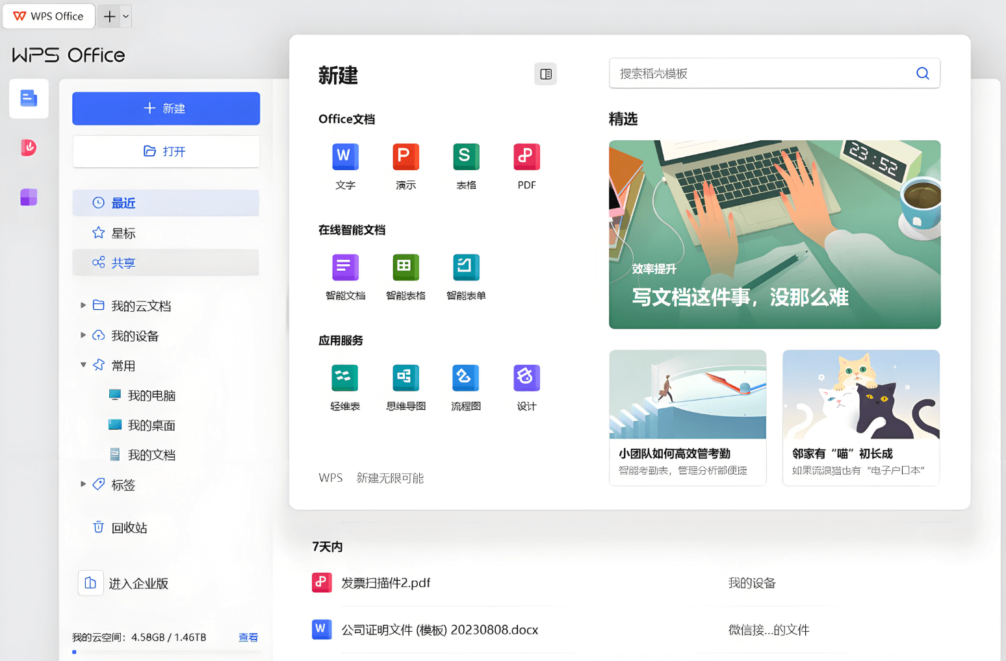
Task: Create a new 文字 Writer document
Action: (345, 166)
